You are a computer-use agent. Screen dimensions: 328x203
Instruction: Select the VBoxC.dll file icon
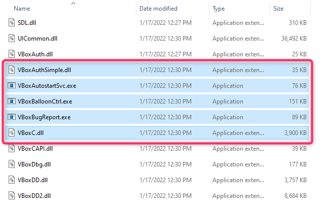click(x=12, y=133)
